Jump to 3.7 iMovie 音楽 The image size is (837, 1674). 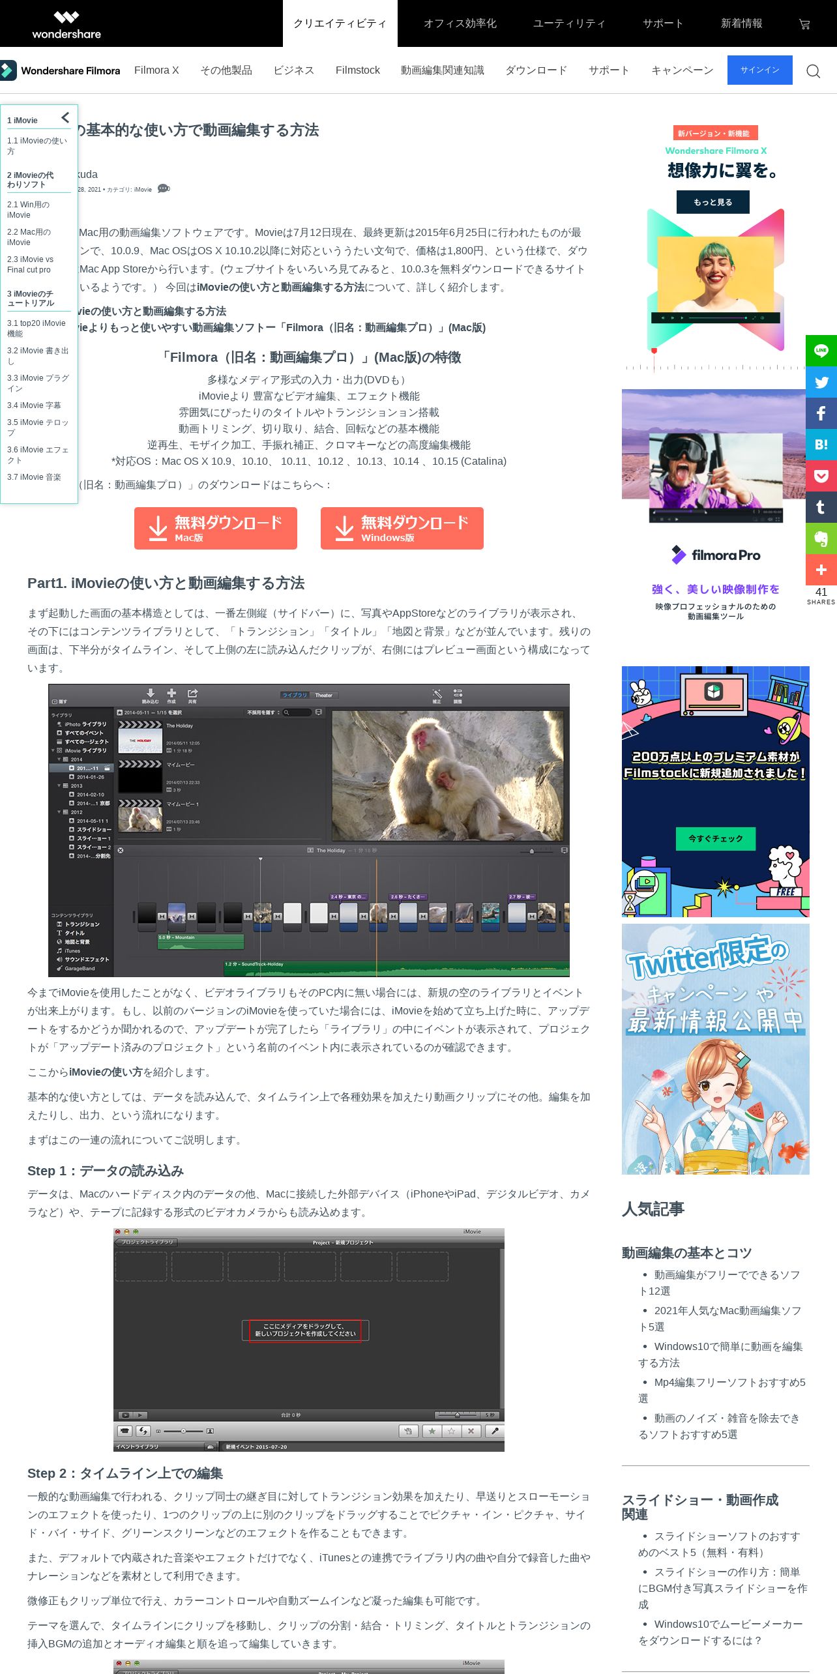pyautogui.click(x=34, y=477)
